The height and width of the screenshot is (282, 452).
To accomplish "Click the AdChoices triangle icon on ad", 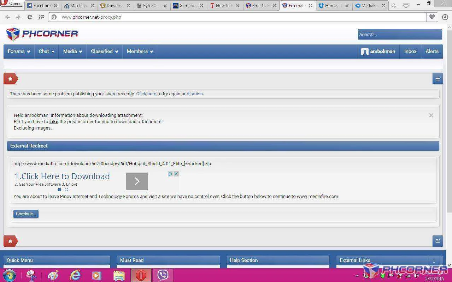I will click(x=170, y=174).
